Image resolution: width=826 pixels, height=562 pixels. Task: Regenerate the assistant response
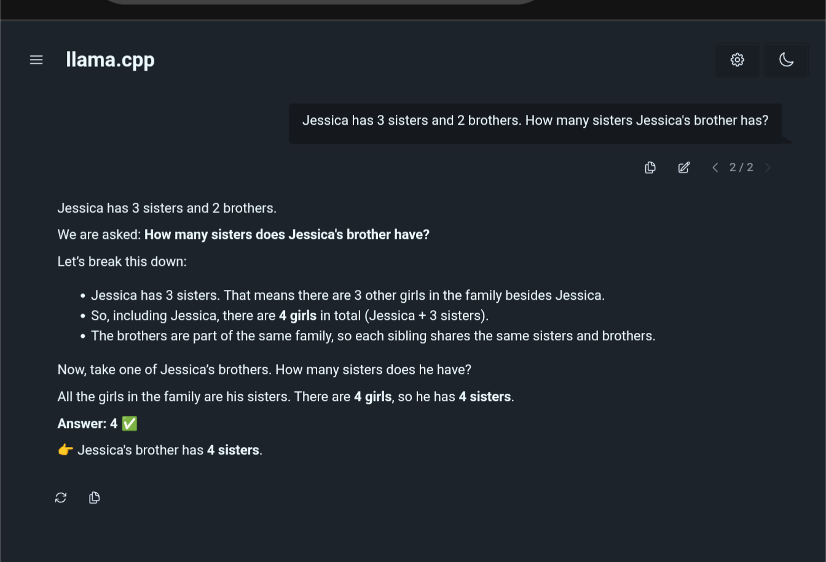tap(61, 498)
